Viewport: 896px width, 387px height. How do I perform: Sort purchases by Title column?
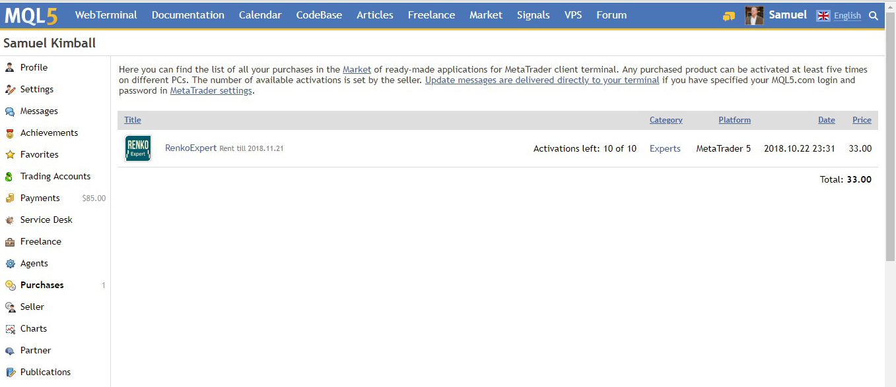(133, 120)
